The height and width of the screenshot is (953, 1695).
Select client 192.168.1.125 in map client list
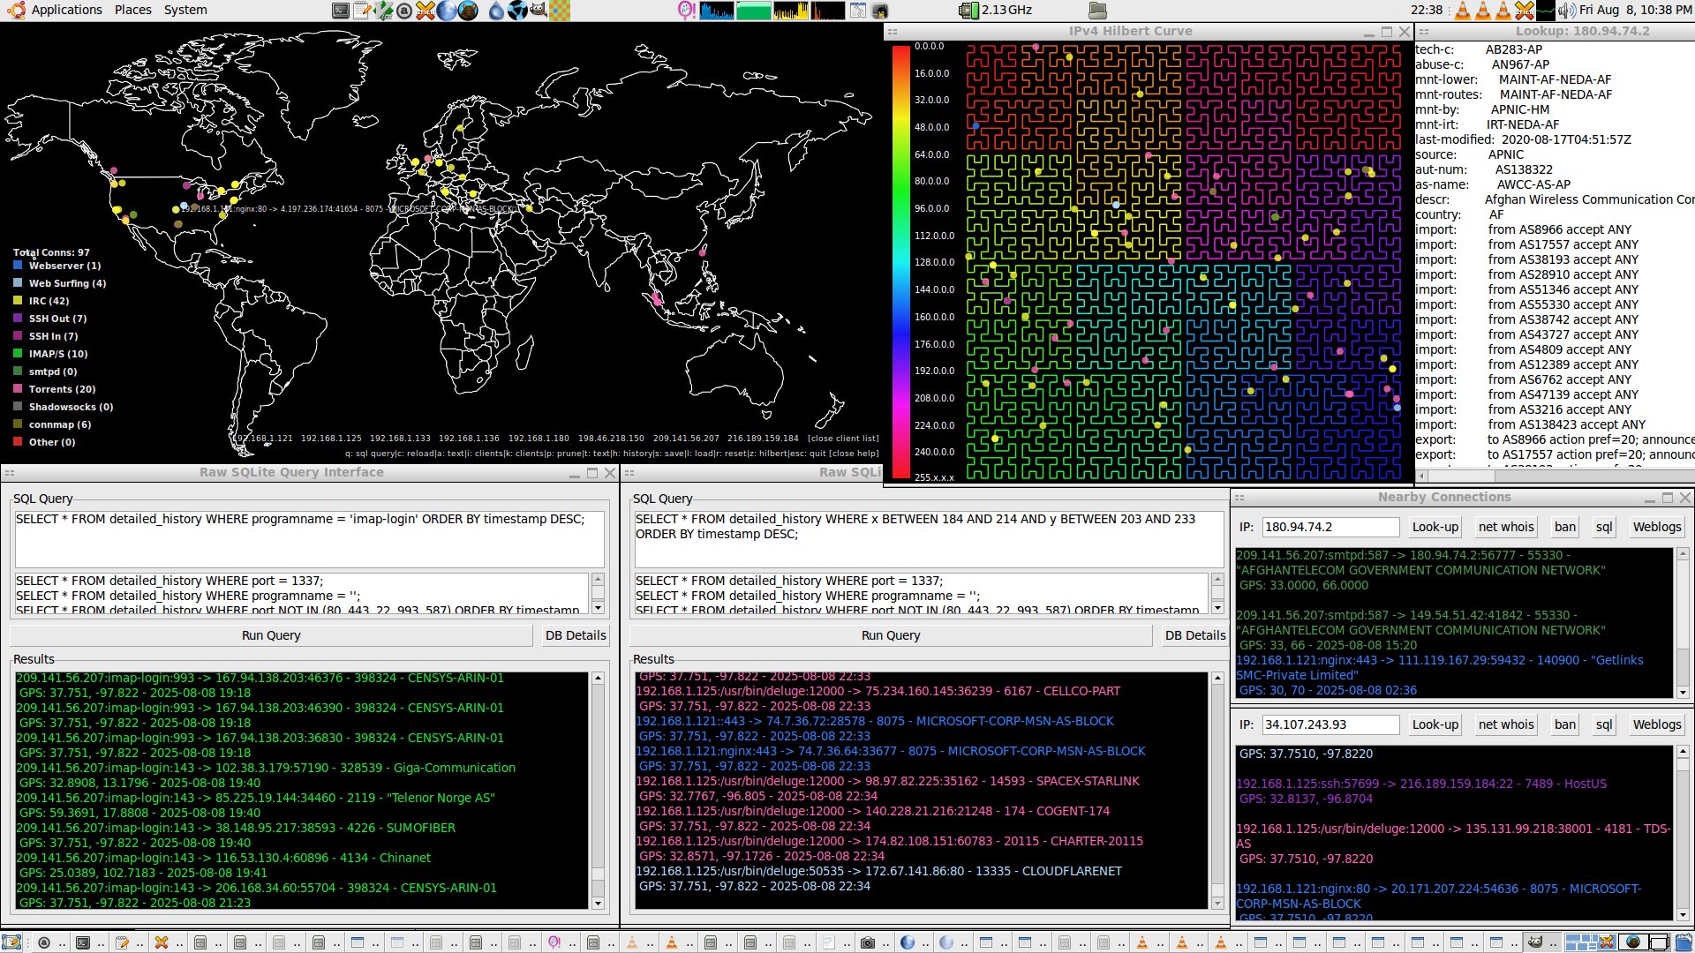coord(331,439)
